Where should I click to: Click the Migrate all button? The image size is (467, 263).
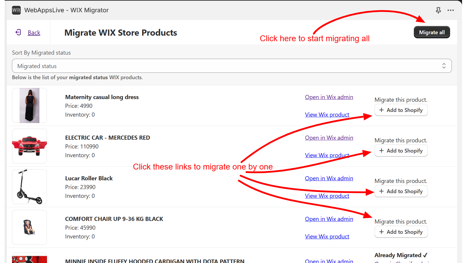[x=432, y=32]
